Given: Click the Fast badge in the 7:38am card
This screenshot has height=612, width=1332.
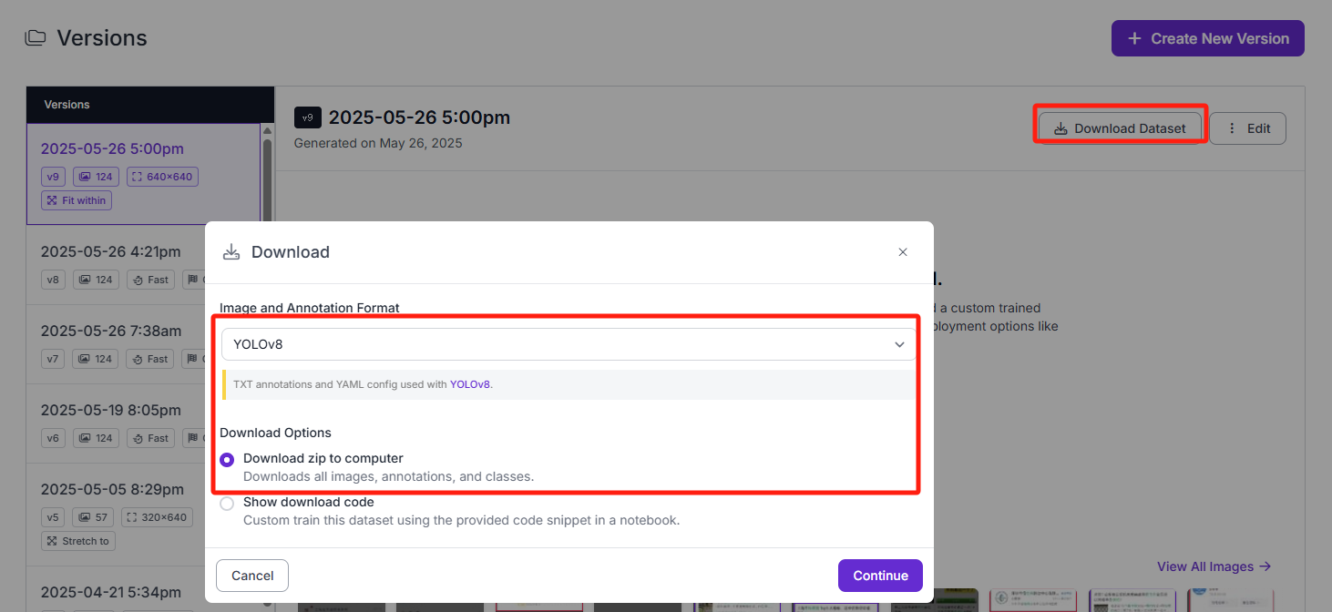Looking at the screenshot, I should tap(150, 359).
